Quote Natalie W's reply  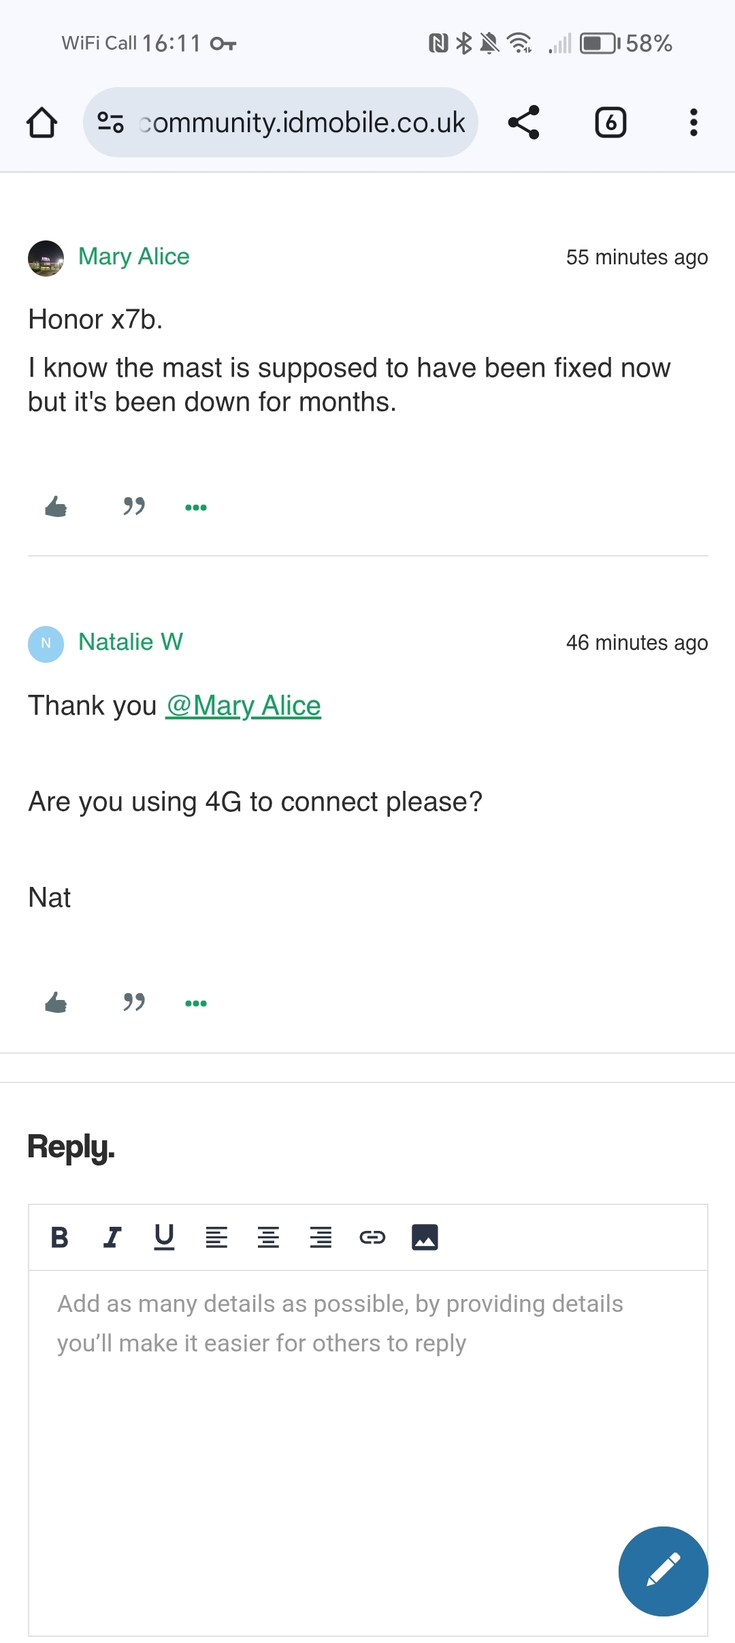134,1003
